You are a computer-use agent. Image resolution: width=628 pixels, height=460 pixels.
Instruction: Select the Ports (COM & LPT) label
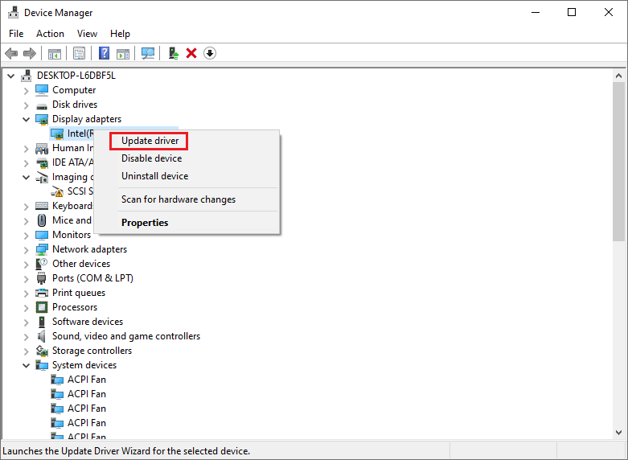tap(92, 278)
